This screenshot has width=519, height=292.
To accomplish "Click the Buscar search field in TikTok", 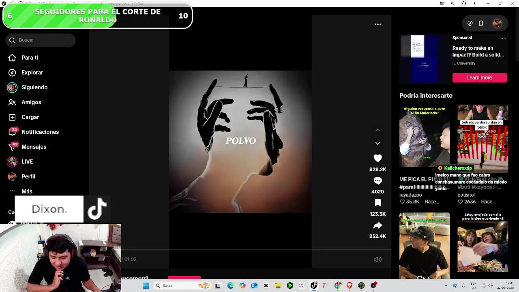I will (x=41, y=40).
